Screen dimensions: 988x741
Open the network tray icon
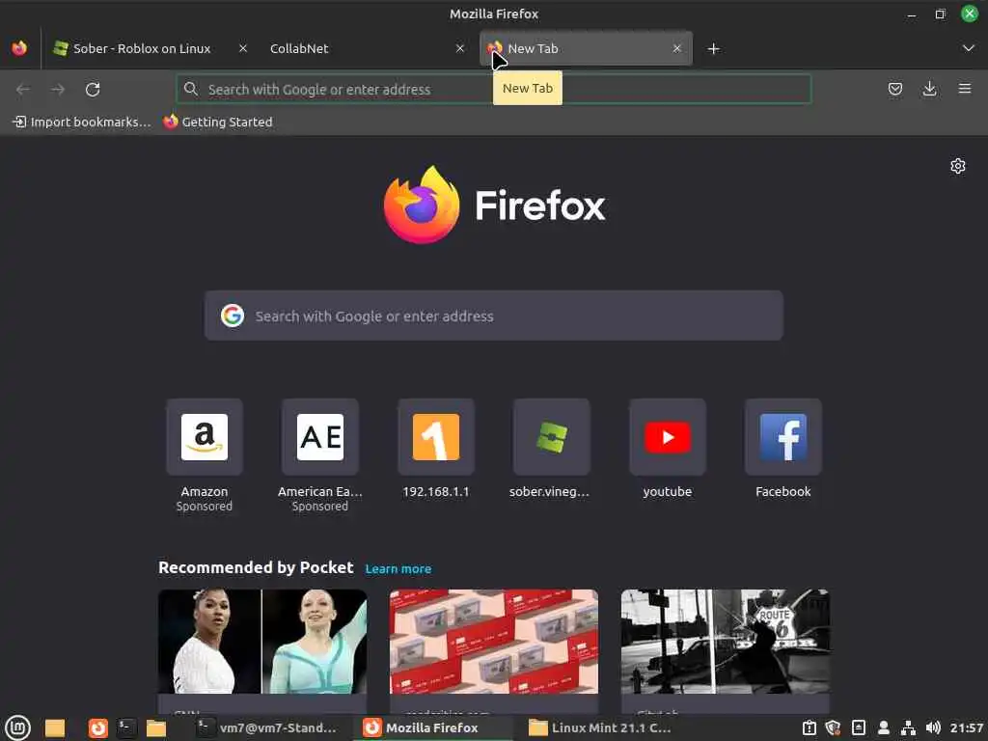[908, 727]
